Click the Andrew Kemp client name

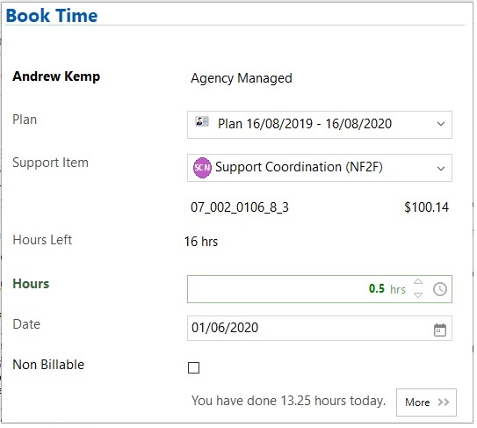click(56, 76)
